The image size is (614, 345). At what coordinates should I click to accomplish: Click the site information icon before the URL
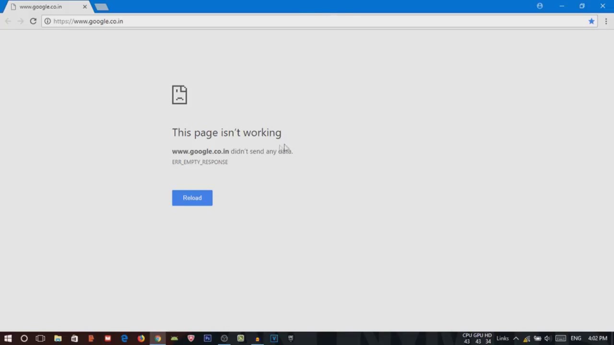(47, 21)
